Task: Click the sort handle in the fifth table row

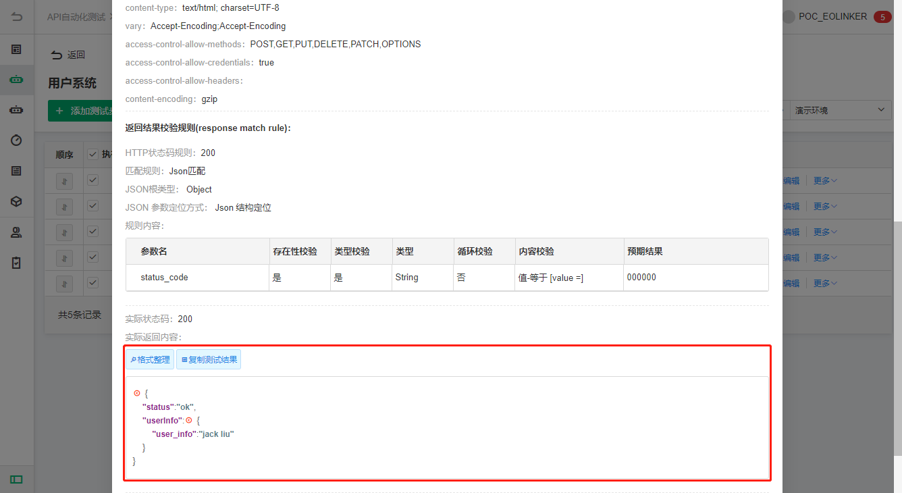Action: coord(64,283)
